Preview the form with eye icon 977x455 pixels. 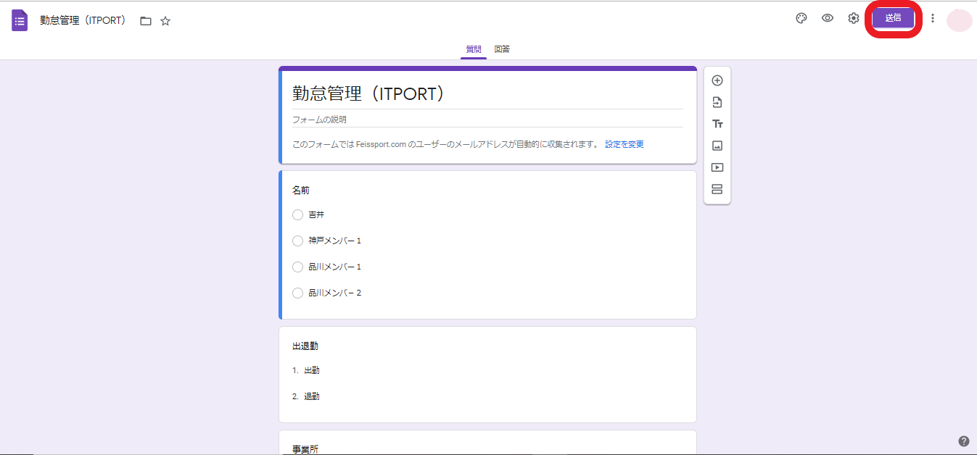tap(828, 19)
